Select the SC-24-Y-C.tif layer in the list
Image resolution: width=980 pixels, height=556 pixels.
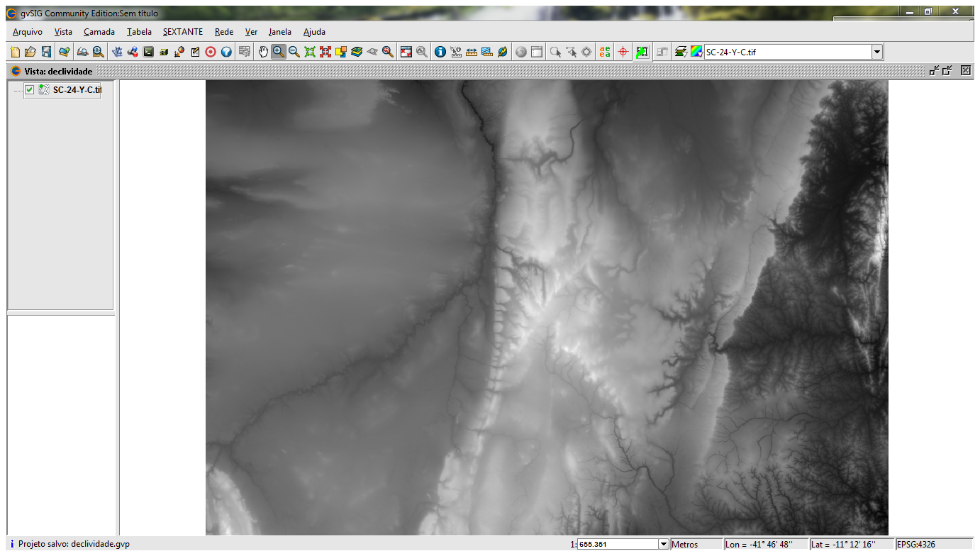coord(77,90)
